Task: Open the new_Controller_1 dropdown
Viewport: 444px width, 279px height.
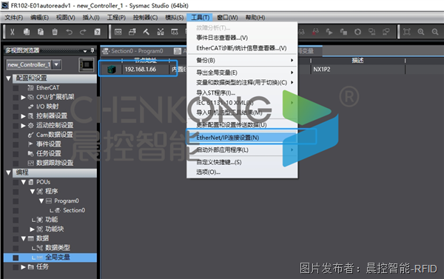Action: click(x=57, y=64)
